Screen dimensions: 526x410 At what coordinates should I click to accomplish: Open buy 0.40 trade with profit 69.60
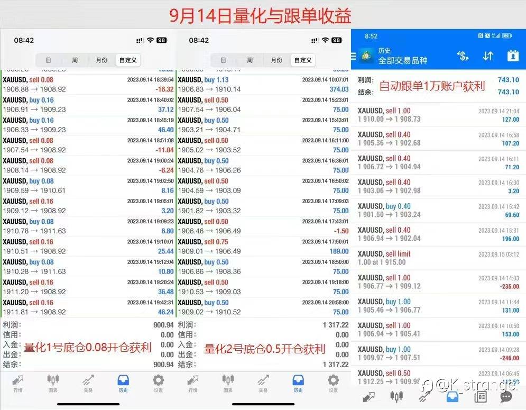click(x=438, y=210)
